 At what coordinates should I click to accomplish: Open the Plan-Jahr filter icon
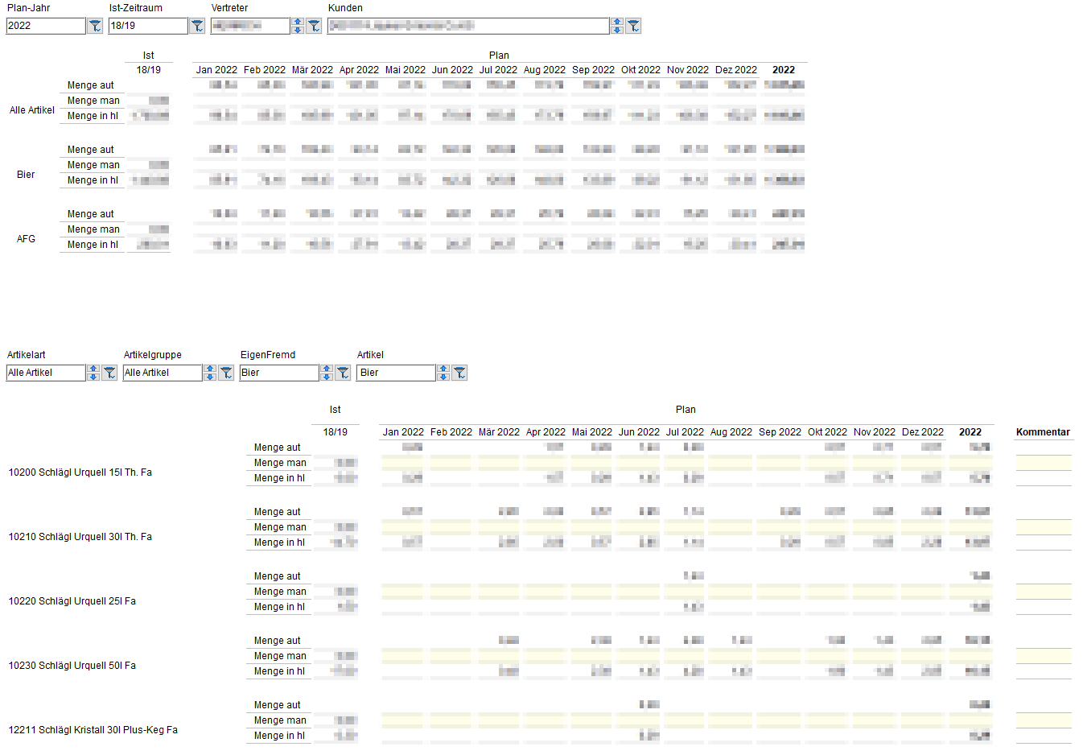95,26
